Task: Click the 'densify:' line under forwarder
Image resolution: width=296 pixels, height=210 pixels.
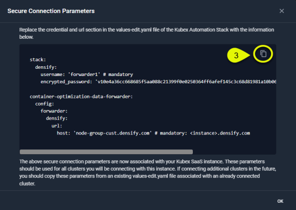Action: click(57, 118)
